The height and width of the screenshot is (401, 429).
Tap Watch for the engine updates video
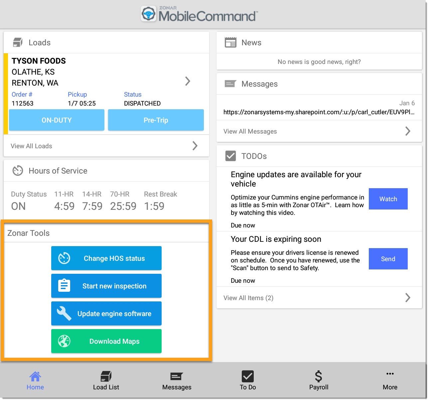(388, 199)
